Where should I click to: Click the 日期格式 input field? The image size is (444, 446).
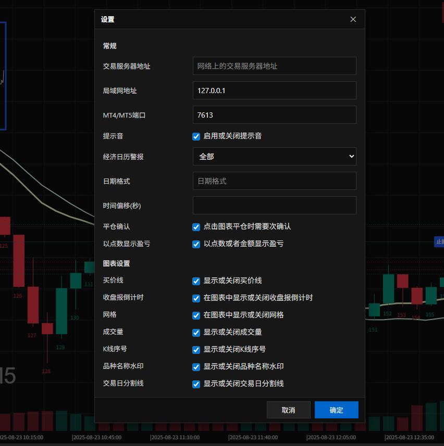click(274, 181)
